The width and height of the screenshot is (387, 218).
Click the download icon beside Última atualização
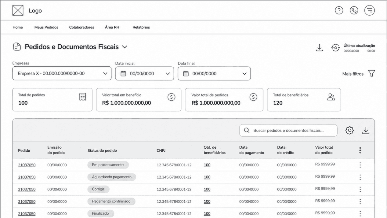(319, 48)
